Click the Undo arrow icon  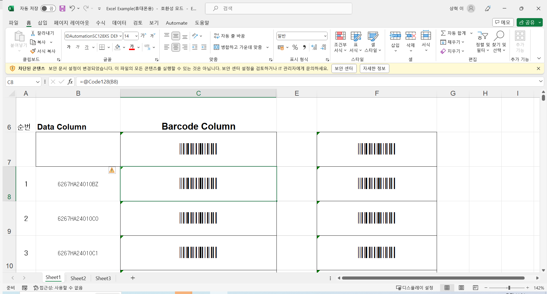tap(72, 8)
